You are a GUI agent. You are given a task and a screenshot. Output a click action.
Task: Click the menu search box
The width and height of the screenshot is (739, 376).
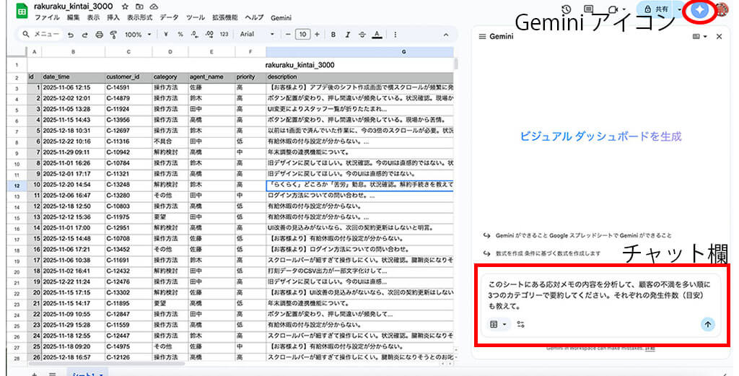click(x=40, y=35)
